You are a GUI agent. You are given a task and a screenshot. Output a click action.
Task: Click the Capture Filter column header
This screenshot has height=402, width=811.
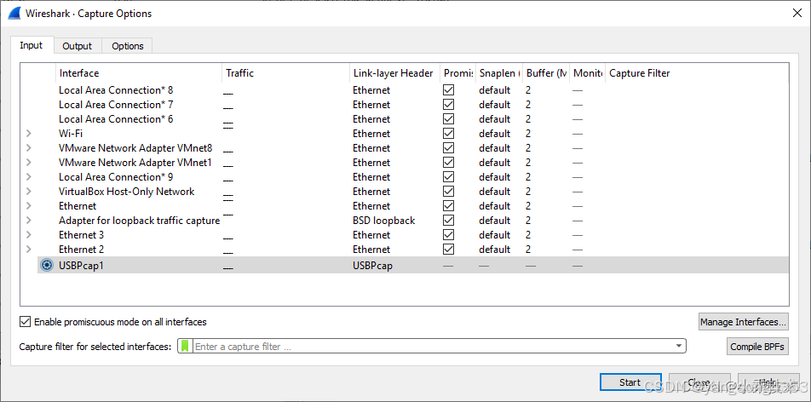[697, 73]
